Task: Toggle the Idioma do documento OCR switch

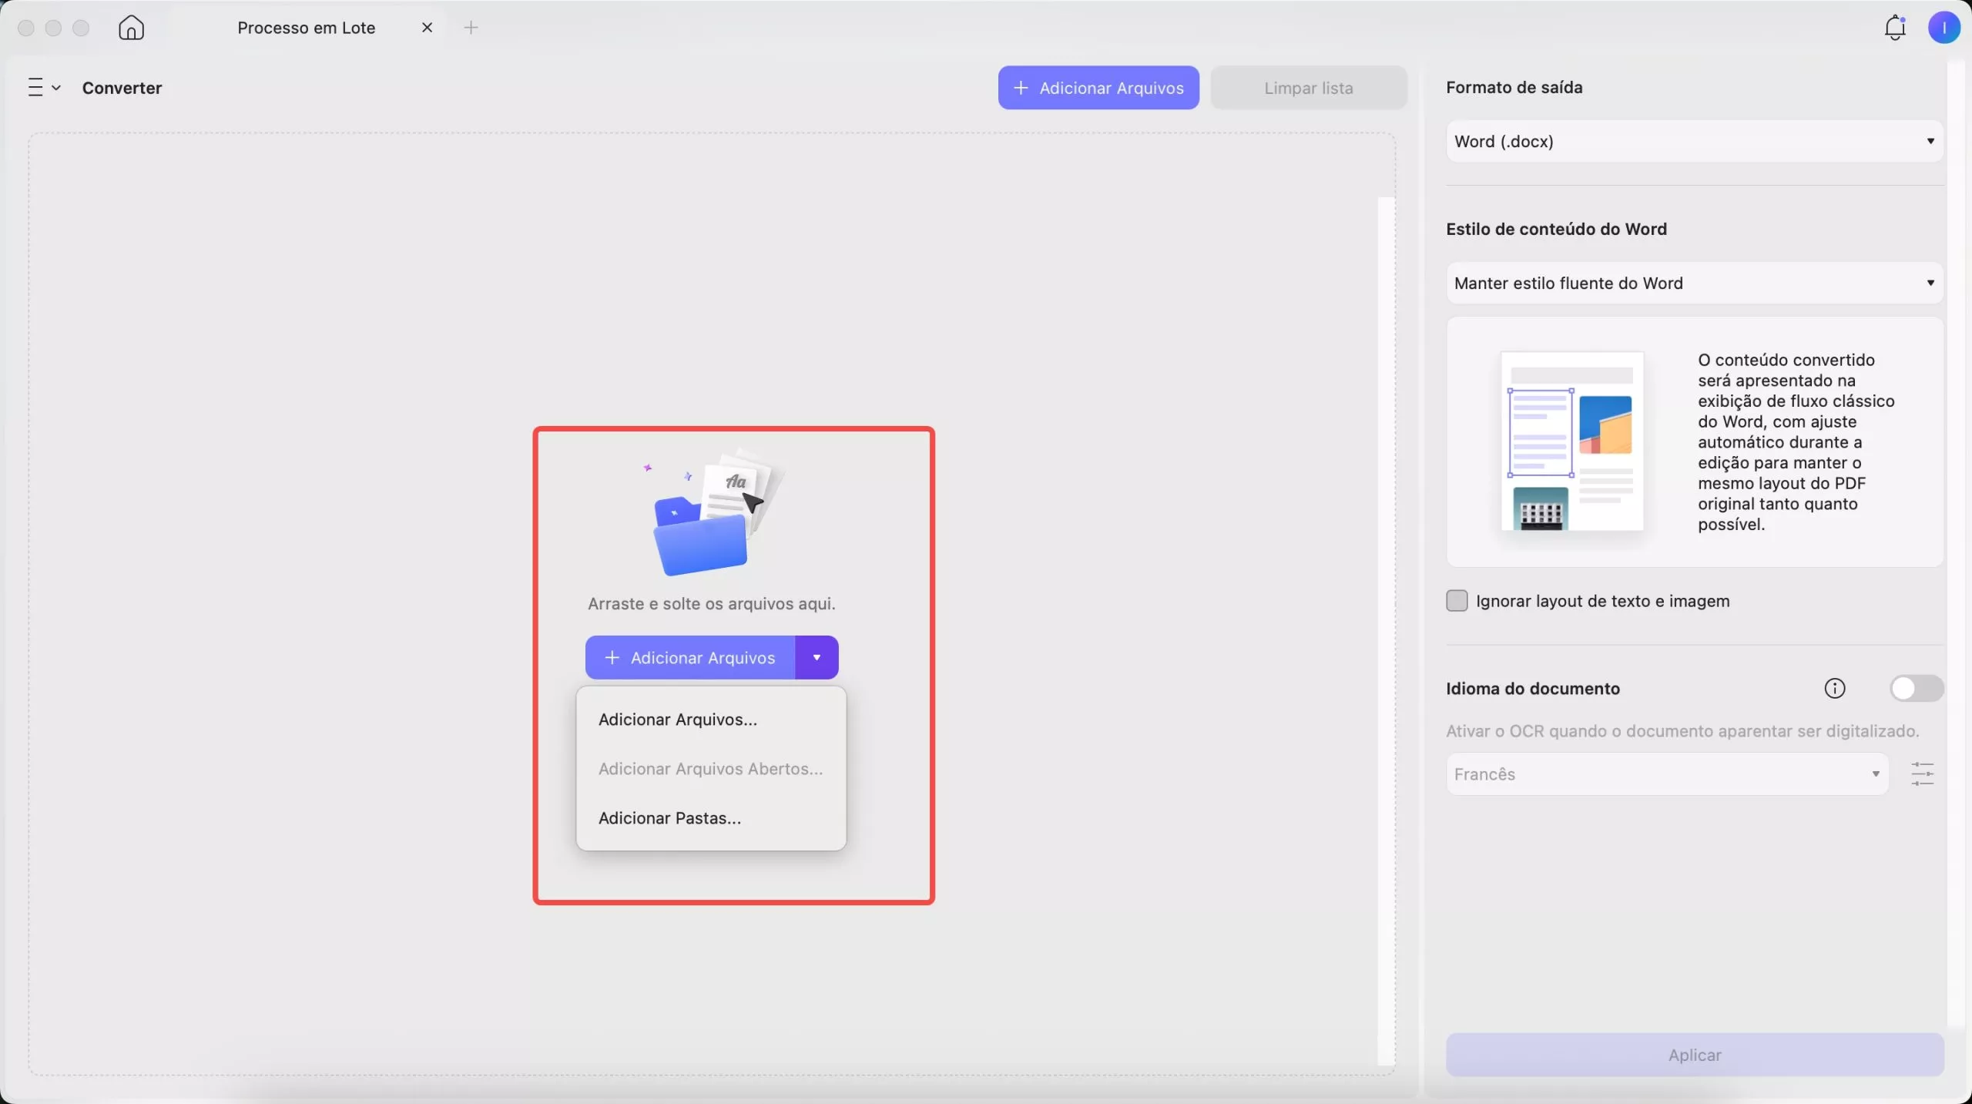Action: pos(1917,688)
